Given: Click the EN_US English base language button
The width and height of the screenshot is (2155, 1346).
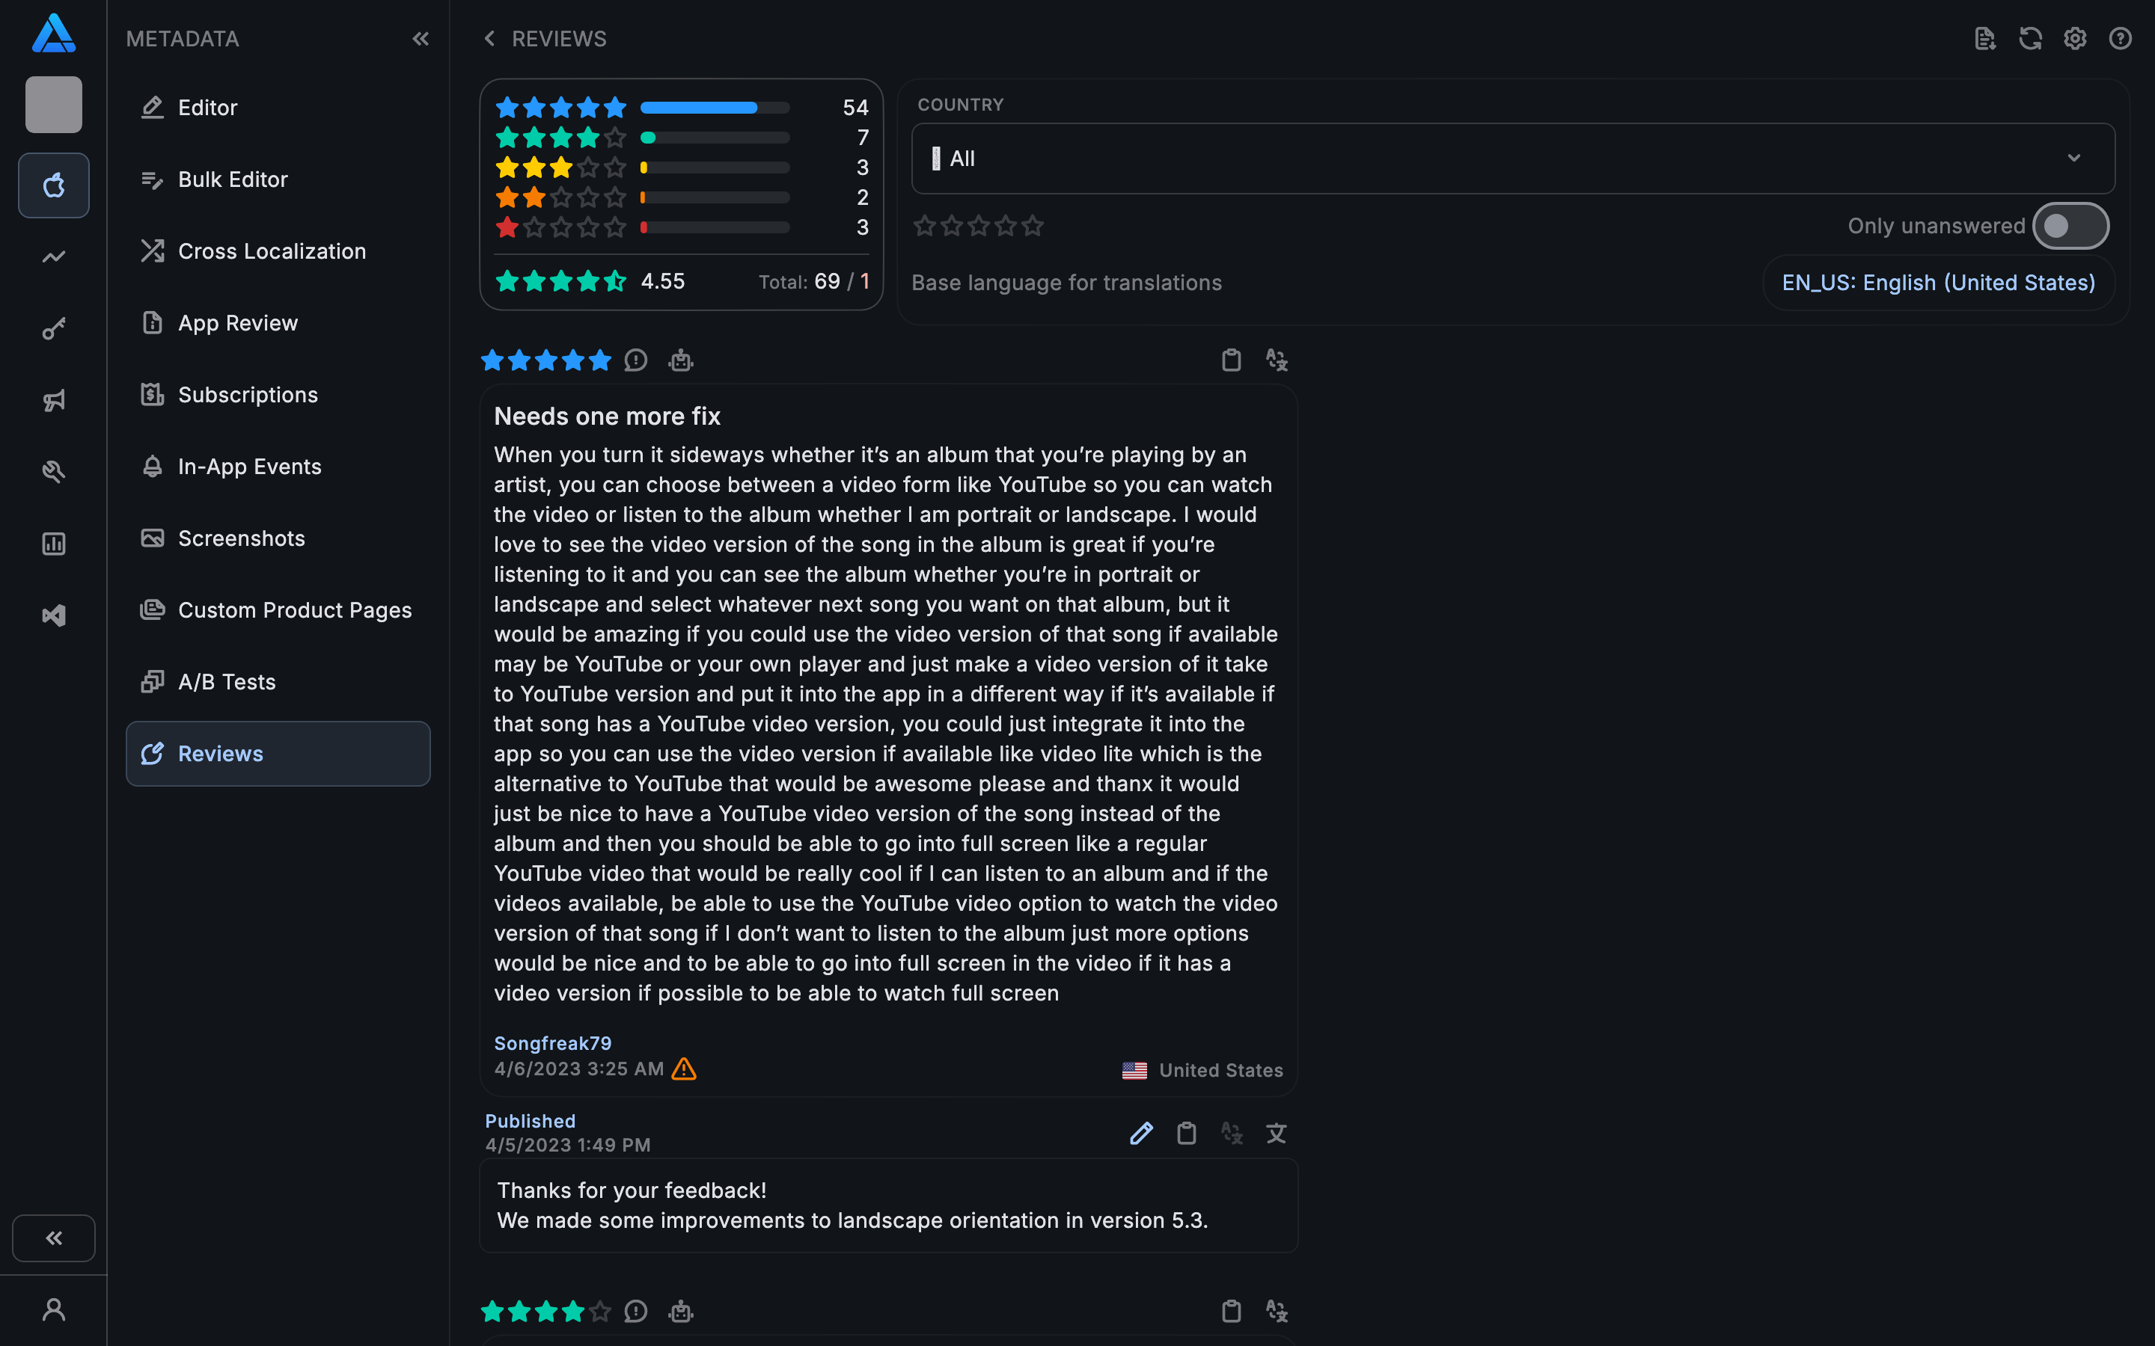Looking at the screenshot, I should coord(1938,282).
